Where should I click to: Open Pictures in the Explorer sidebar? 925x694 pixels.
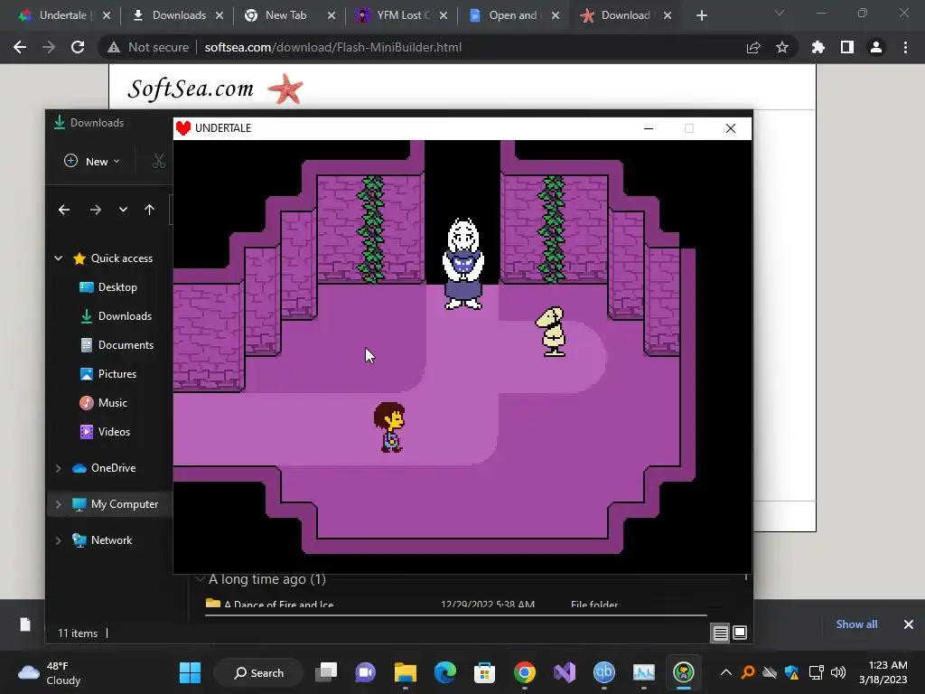pos(117,374)
